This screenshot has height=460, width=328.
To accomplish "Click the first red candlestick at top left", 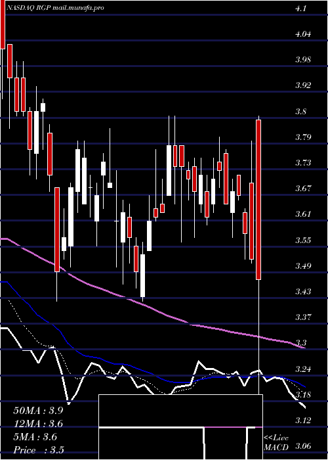I will coord(3,24).
